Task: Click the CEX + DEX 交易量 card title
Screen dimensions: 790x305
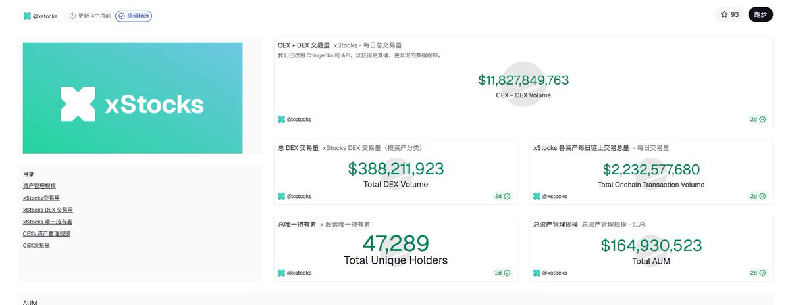Action: point(303,45)
